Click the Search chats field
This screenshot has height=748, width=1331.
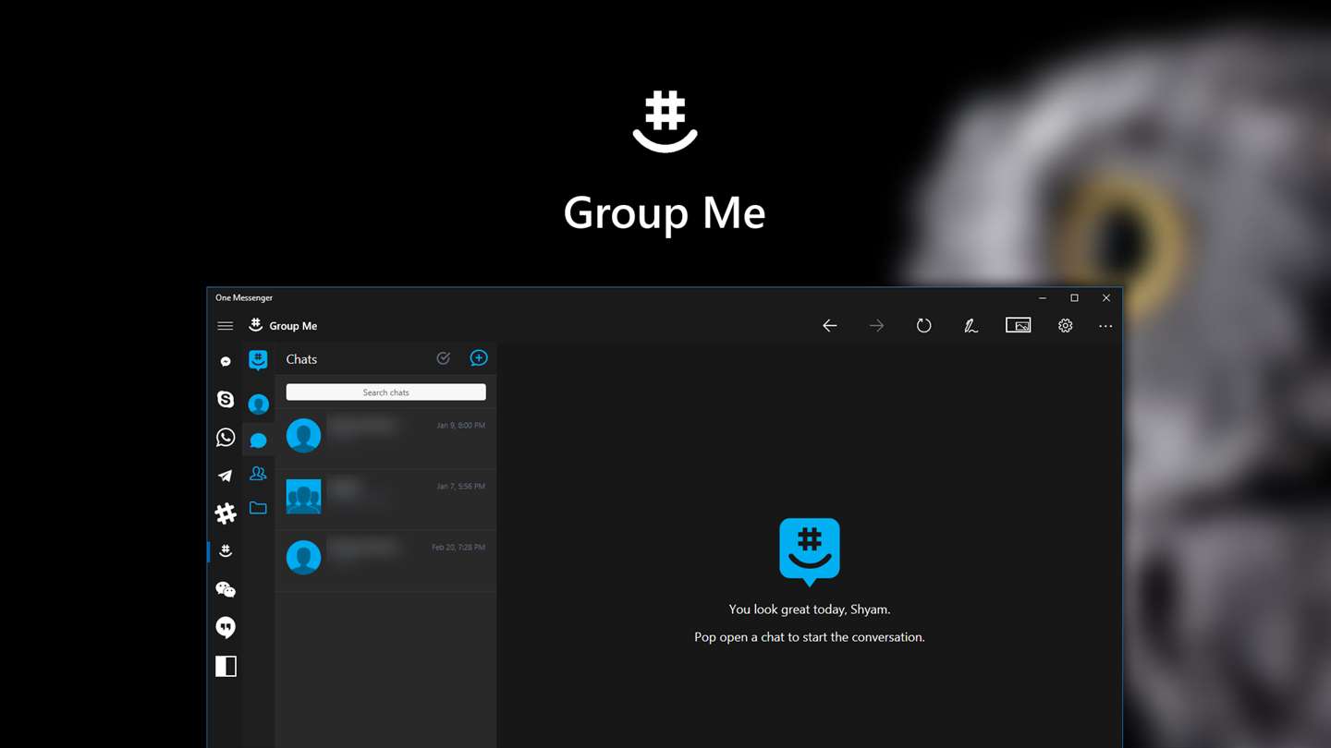coord(385,392)
